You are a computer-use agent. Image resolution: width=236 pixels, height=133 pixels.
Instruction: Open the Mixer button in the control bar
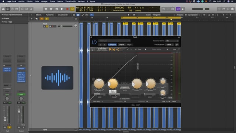pos(27,9)
